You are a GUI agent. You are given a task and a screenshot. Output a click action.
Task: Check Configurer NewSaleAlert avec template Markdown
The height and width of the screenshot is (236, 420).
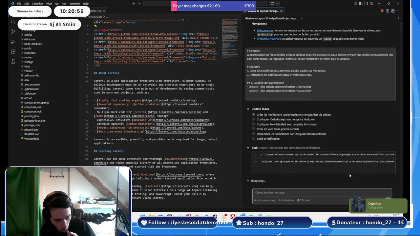tap(253, 124)
